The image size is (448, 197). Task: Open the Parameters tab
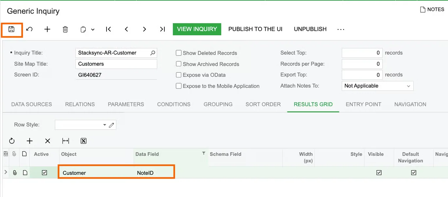(126, 104)
